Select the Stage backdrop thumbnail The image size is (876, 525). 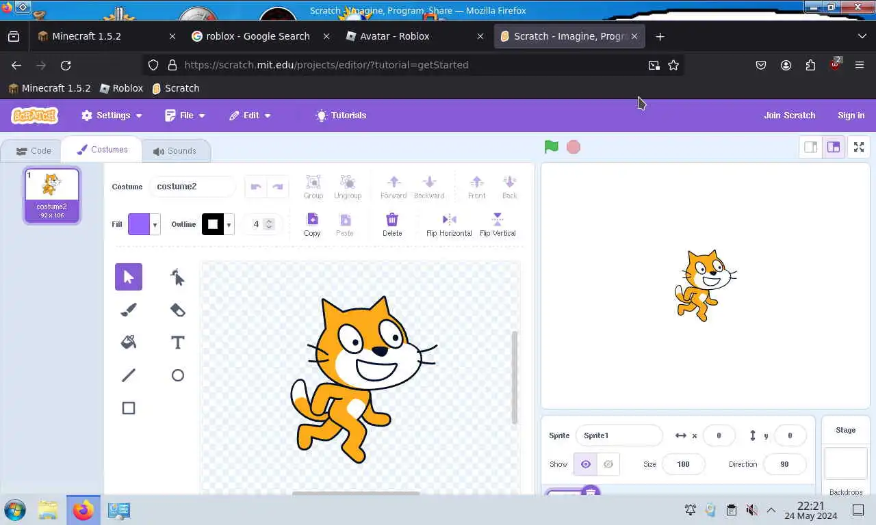pyautogui.click(x=846, y=464)
